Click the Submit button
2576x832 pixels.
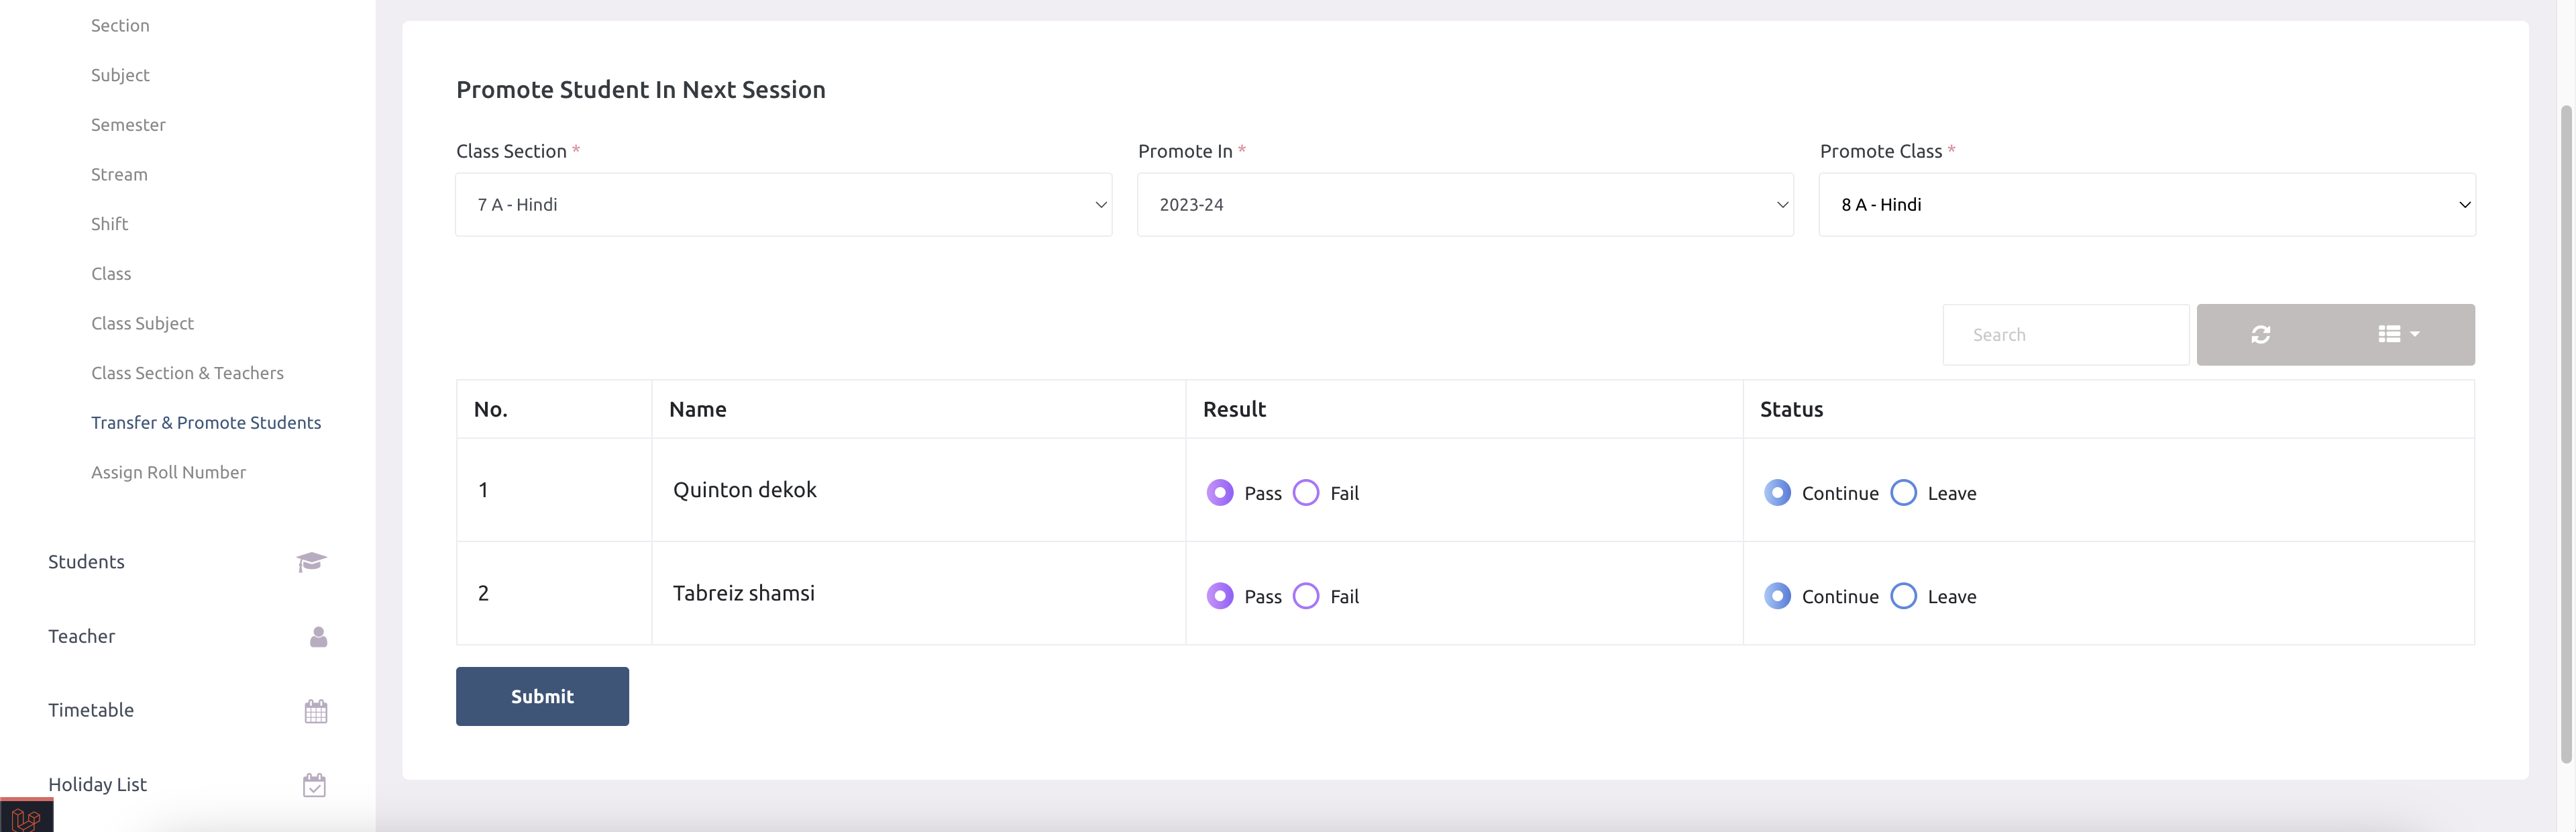click(x=542, y=696)
